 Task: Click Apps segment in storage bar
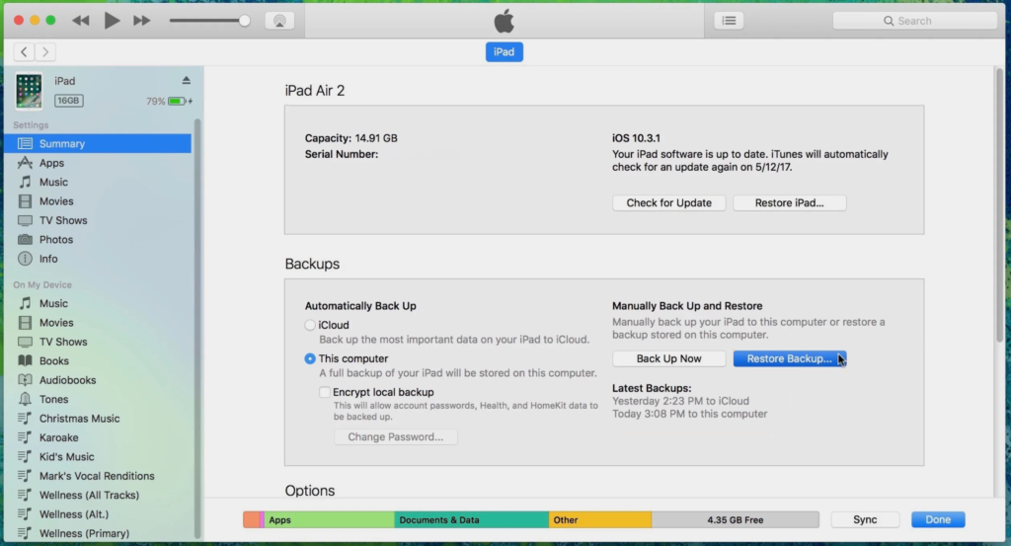pos(329,519)
